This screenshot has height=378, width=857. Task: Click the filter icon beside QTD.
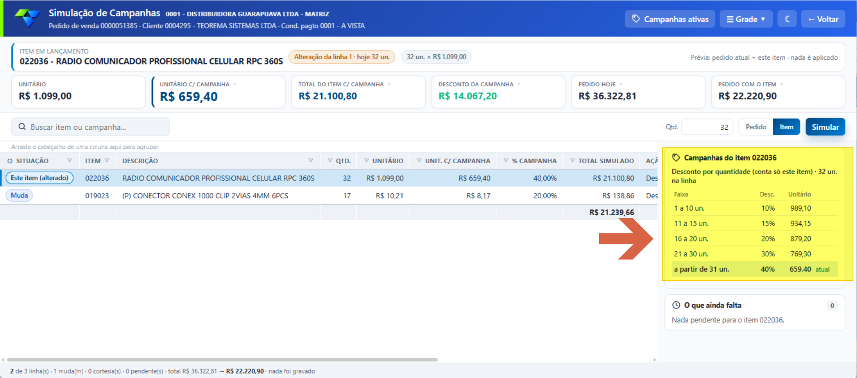pos(330,161)
